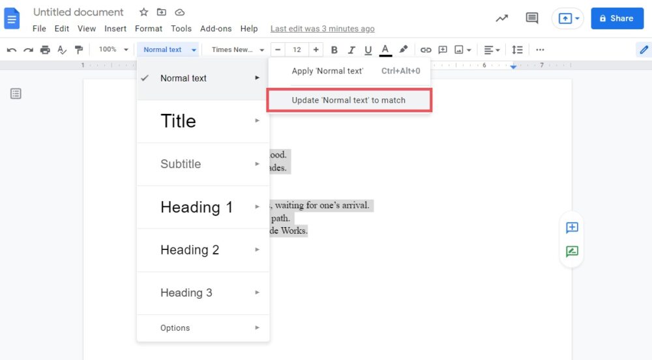
Task: Star the Untitled document
Action: [144, 12]
